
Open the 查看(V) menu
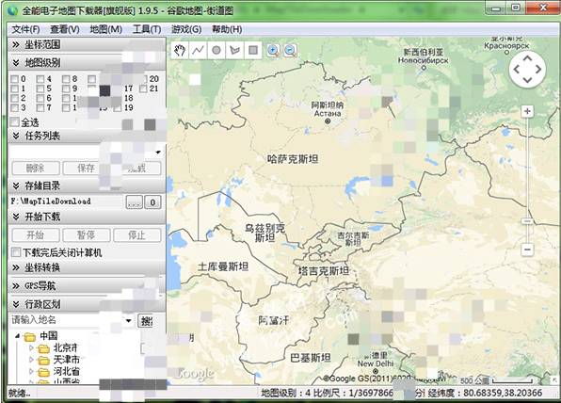(65, 29)
